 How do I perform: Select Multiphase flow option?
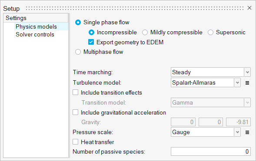pos(78,52)
